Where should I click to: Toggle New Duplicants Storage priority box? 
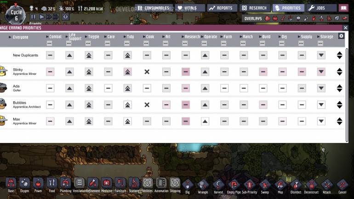point(321,55)
